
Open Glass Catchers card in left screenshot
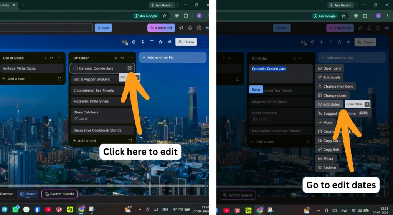[102, 115]
